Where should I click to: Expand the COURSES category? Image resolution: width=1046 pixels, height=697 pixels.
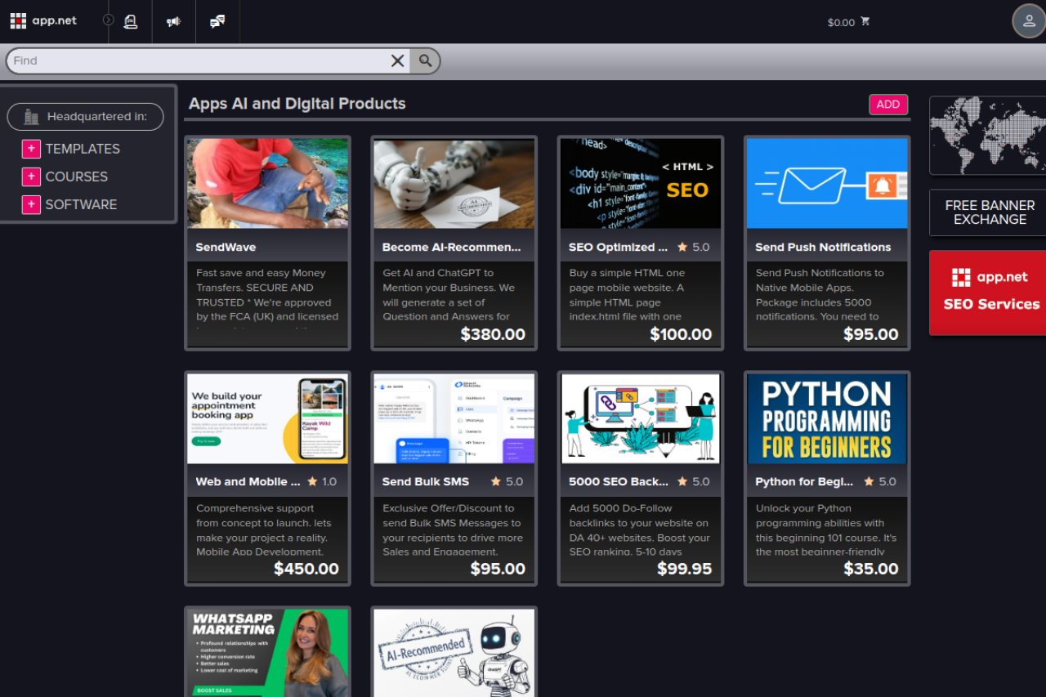(x=31, y=176)
